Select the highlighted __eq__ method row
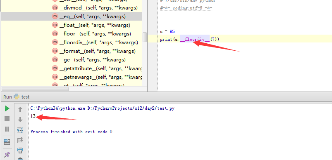The image size is (332, 160). (x=72, y=16)
